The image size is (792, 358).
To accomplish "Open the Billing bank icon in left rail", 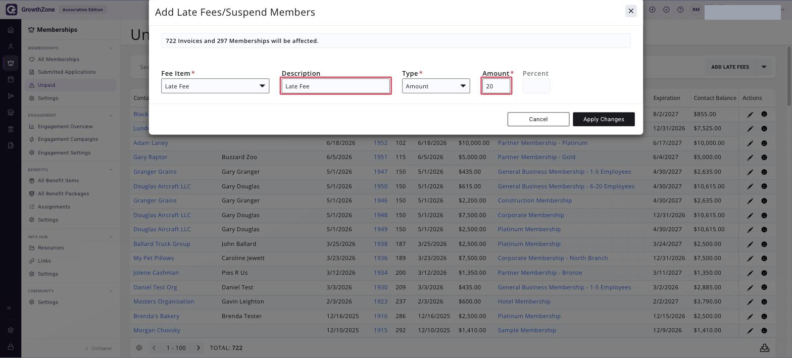I will coord(11,129).
